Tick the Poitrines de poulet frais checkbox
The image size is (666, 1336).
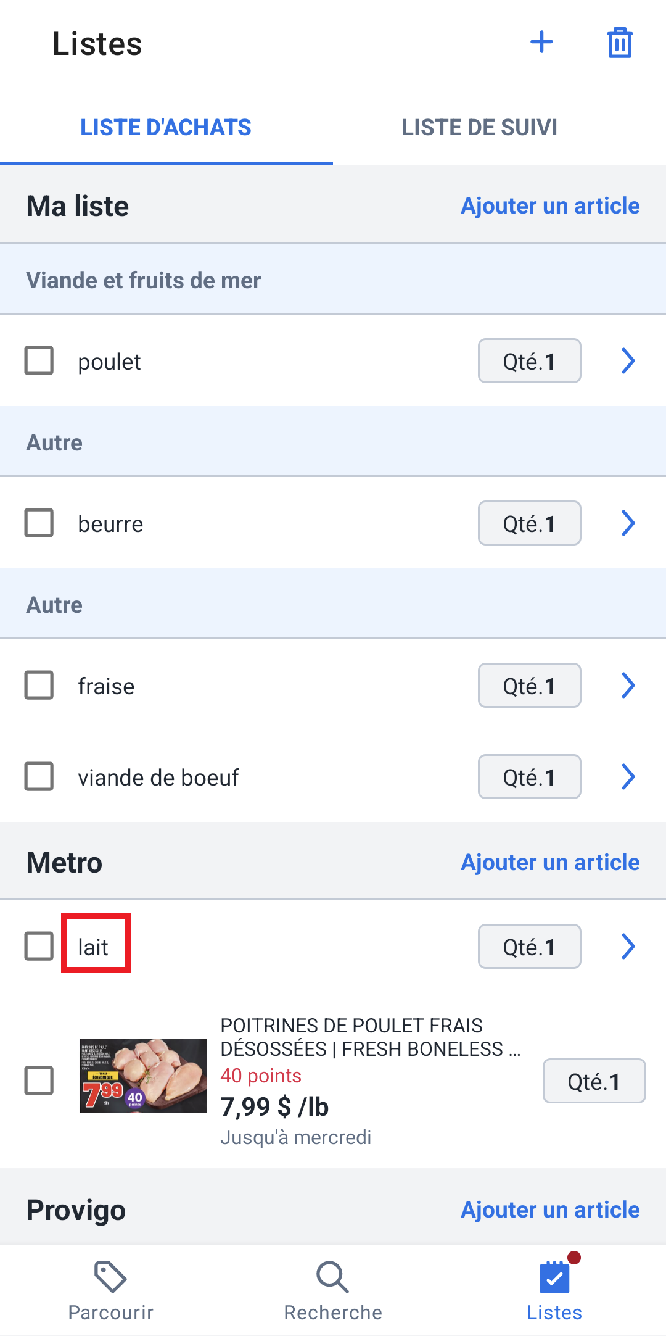(x=39, y=1081)
